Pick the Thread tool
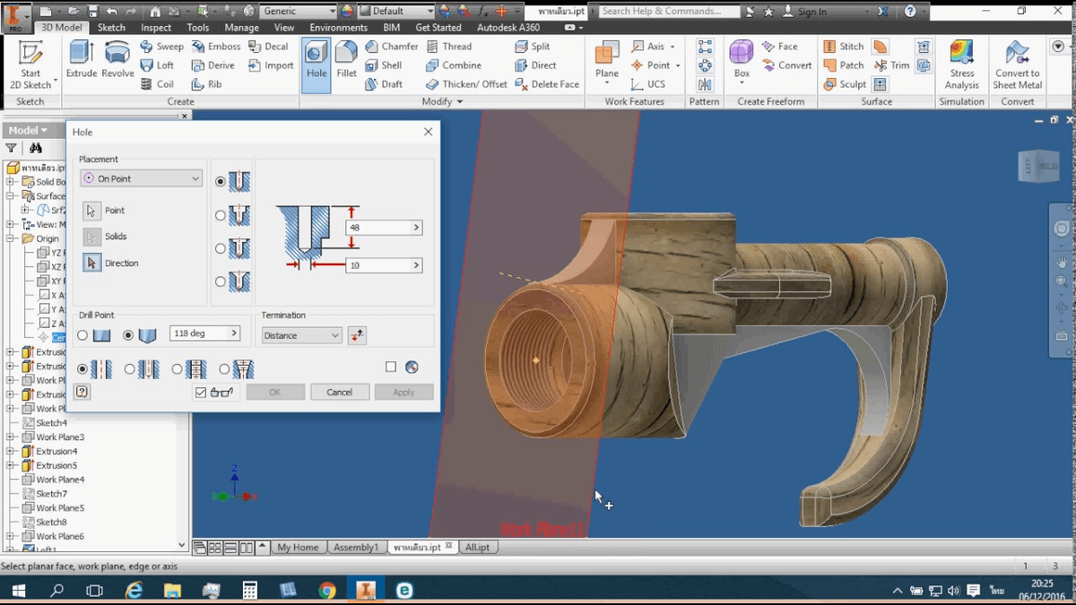The height and width of the screenshot is (605, 1076). 448,47
